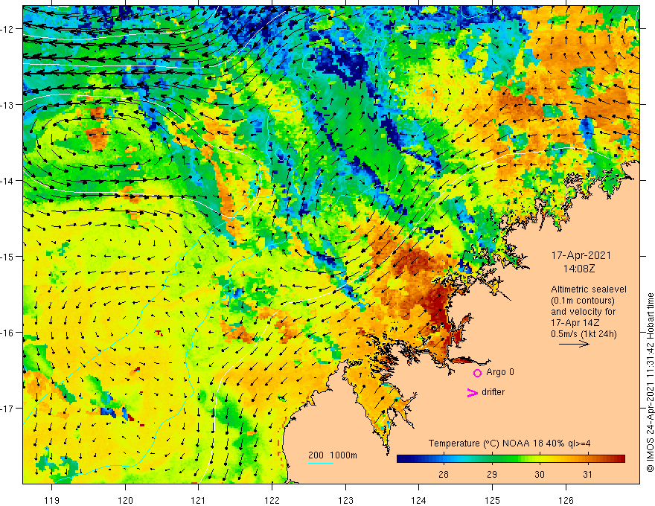Click the magenta Argo 0 circle marker
The width and height of the screenshot is (655, 506).
(x=477, y=373)
